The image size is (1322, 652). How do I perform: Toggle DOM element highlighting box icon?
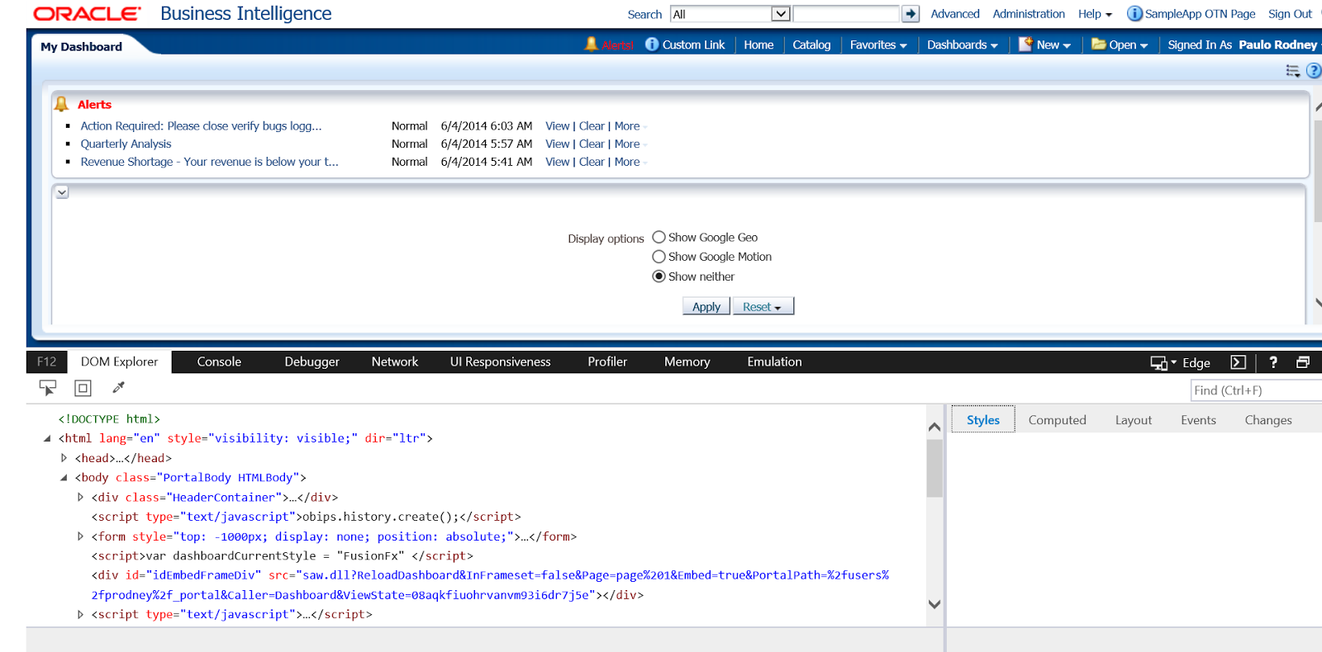(83, 388)
